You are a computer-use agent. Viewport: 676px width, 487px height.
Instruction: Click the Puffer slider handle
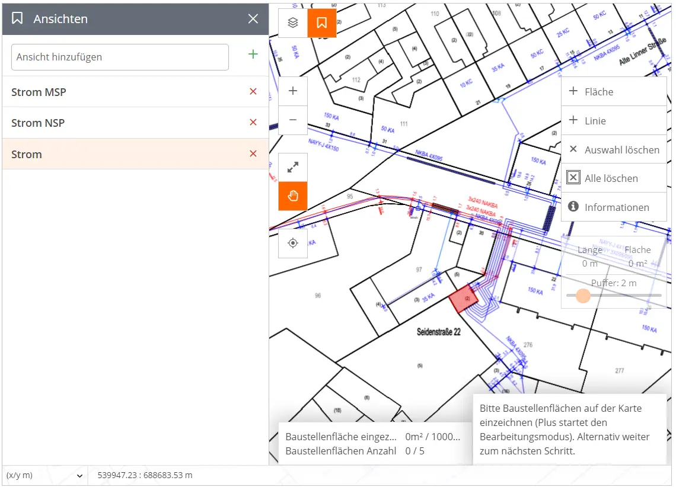(583, 295)
